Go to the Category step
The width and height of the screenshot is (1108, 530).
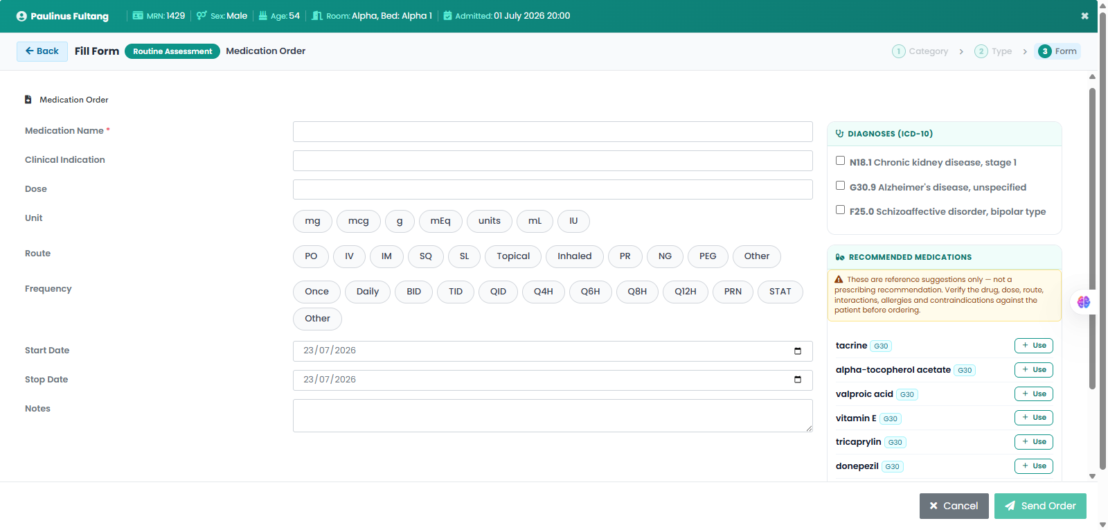[920, 51]
